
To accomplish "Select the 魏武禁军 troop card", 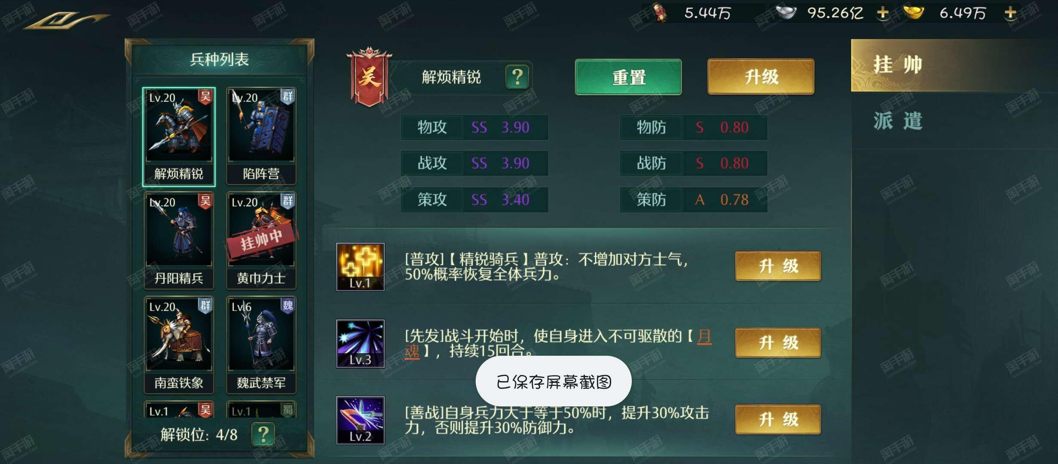I will pyautogui.click(x=261, y=345).
